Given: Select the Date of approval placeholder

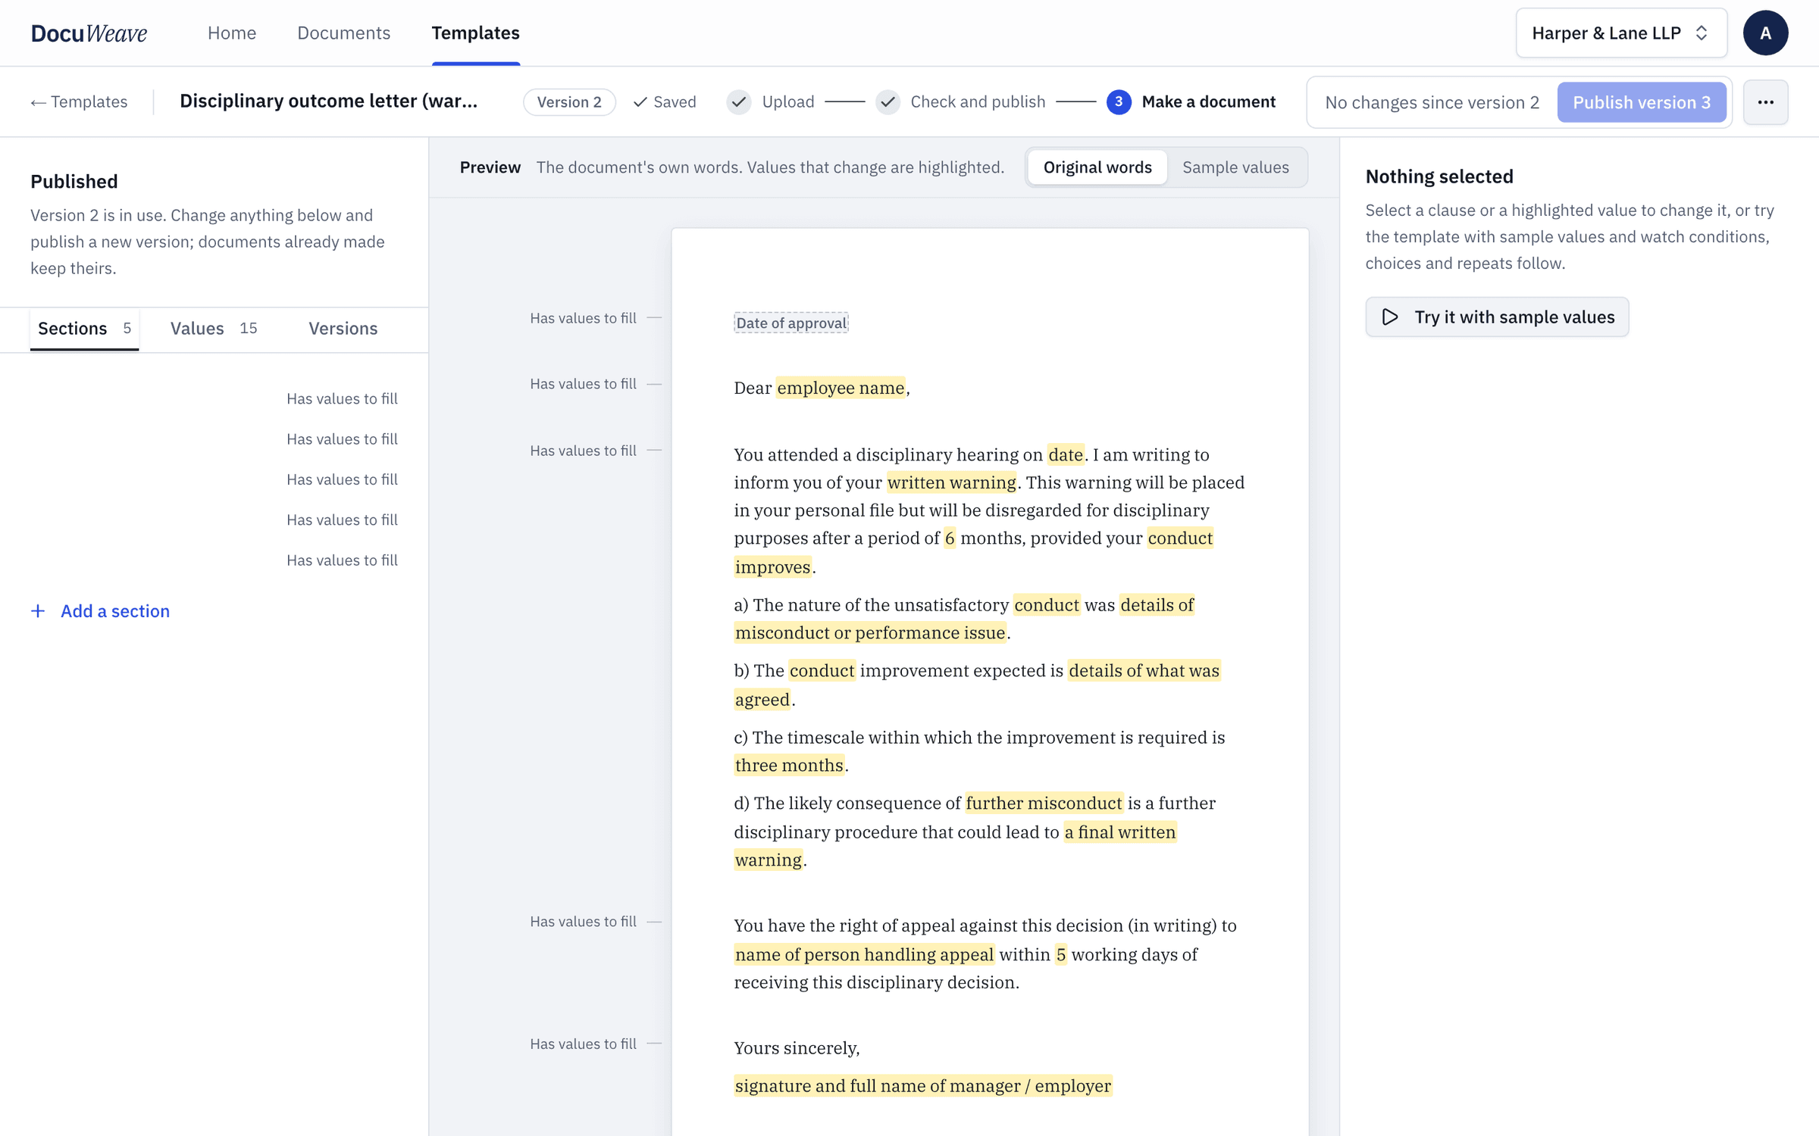Looking at the screenshot, I should click(791, 323).
